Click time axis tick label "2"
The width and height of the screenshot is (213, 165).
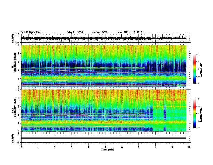tap(55, 147)
